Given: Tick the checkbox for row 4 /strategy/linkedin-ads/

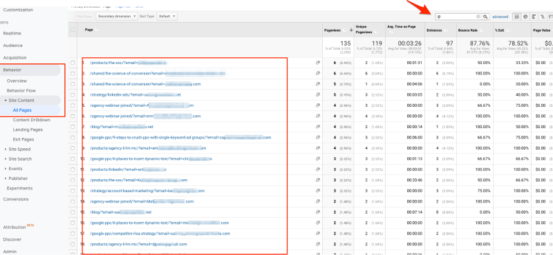Looking at the screenshot, I should [x=73, y=94].
